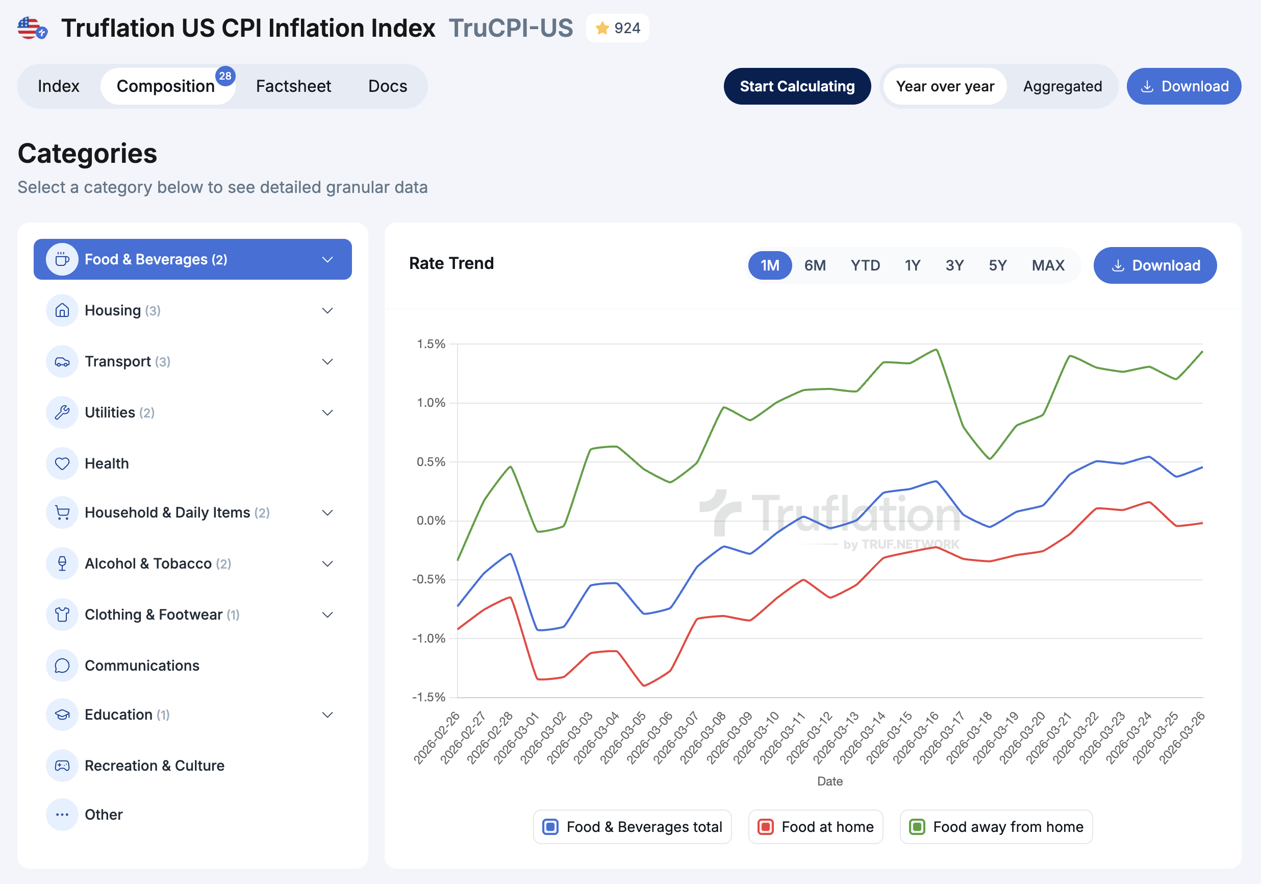1261x884 pixels.
Task: Click the Rate Trend Download button
Action: (1154, 265)
